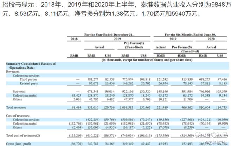232x148 pixels.
Task: Select Related party value 57,811
Action: (x=205, y=84)
